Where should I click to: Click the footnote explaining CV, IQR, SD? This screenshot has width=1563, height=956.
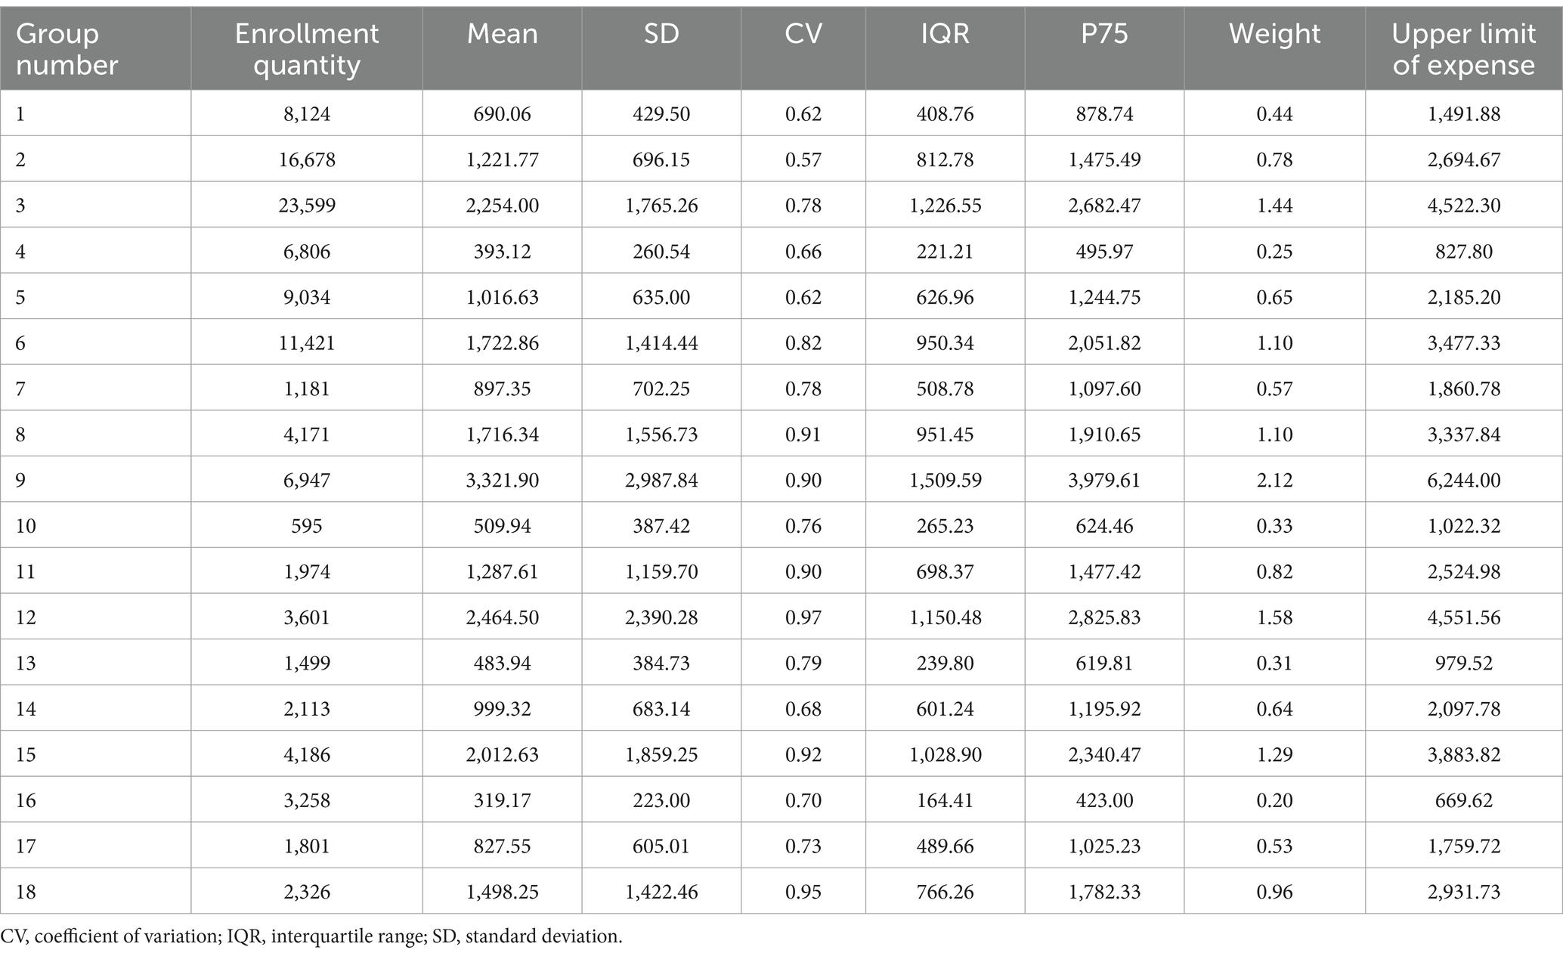tap(311, 936)
